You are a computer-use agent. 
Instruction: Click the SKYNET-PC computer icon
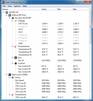click(x=7, y=12)
